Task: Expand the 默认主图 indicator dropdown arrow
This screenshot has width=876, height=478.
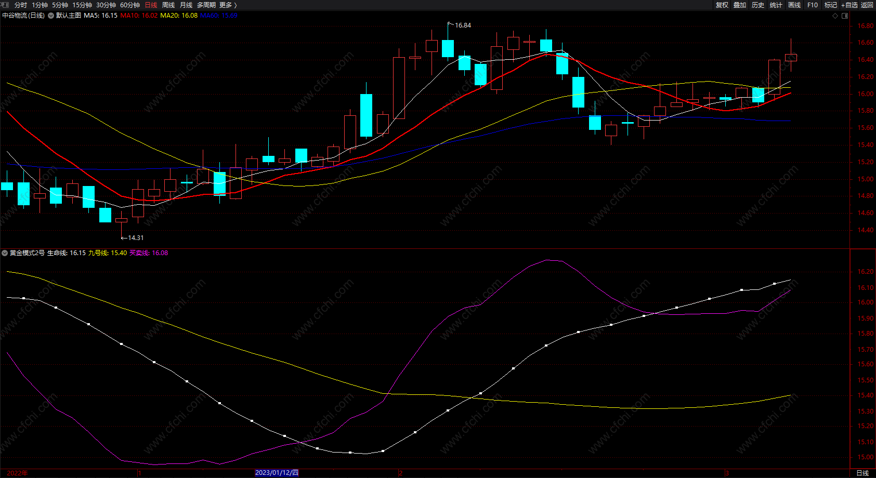Action: [51, 16]
